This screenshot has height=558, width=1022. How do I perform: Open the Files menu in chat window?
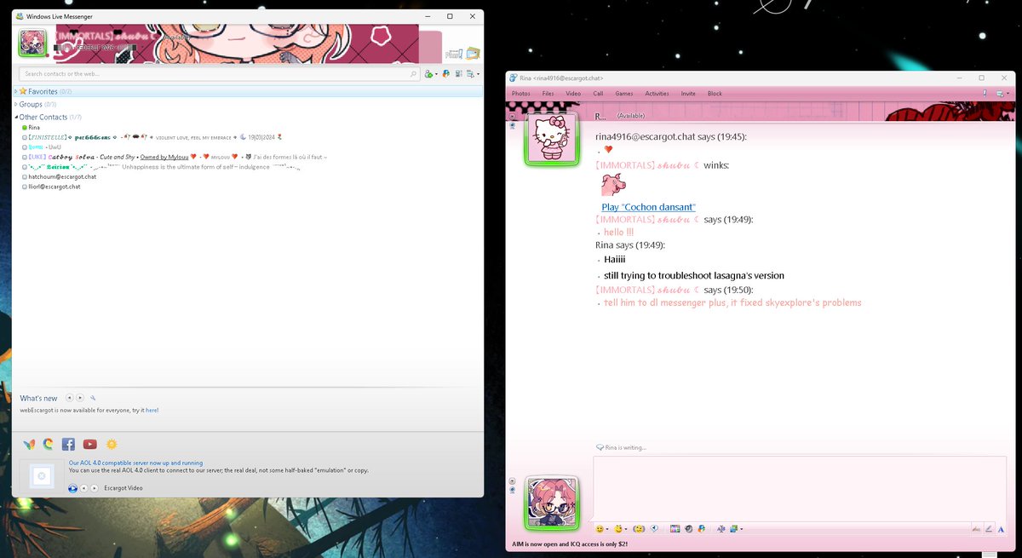tap(548, 94)
